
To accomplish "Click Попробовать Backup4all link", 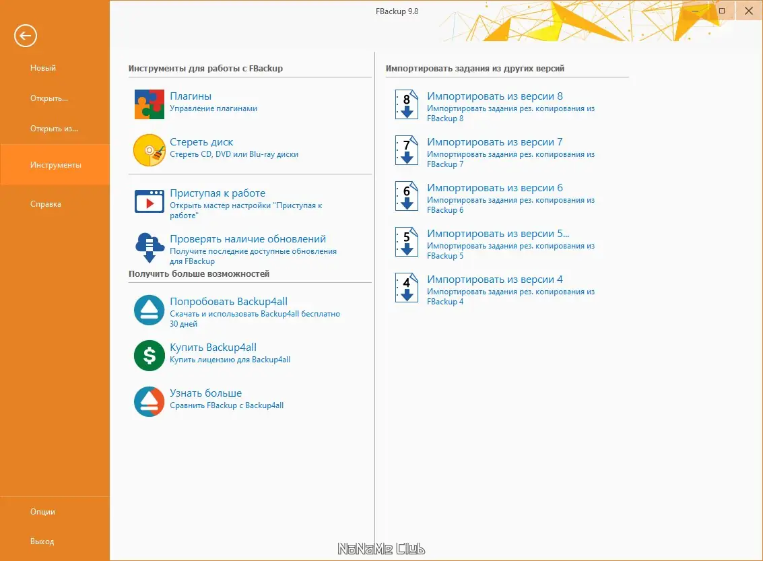I will click(x=229, y=301).
